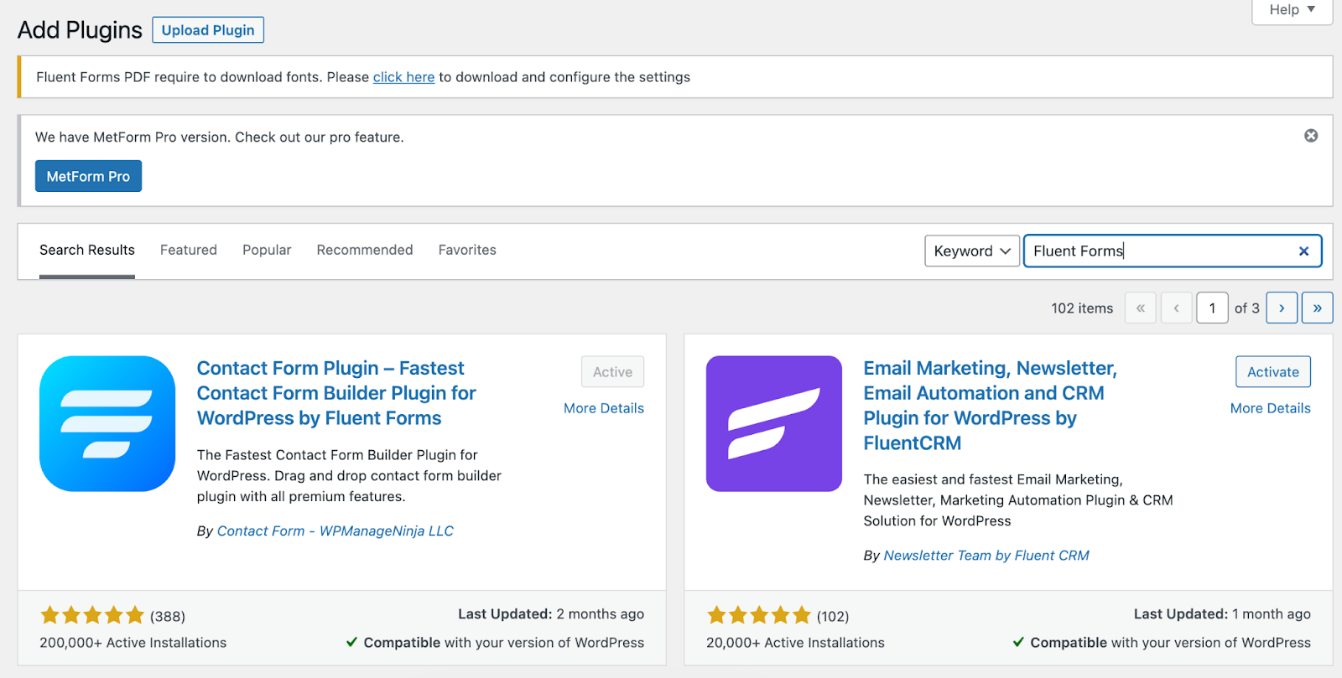This screenshot has height=678, width=1342.
Task: Open the WPManageNinja LLC author link
Action: coord(335,531)
